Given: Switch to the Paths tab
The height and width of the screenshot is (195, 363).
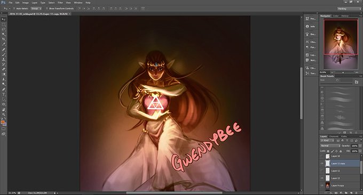Looking at the screenshot, I should (344, 136).
